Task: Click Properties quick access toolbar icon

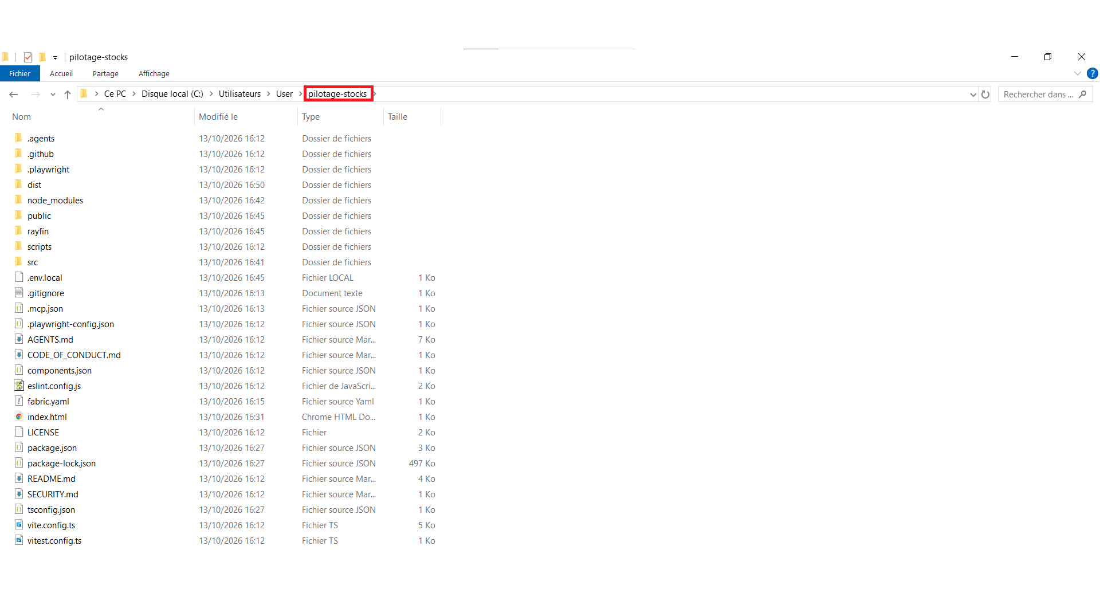Action: coord(28,57)
